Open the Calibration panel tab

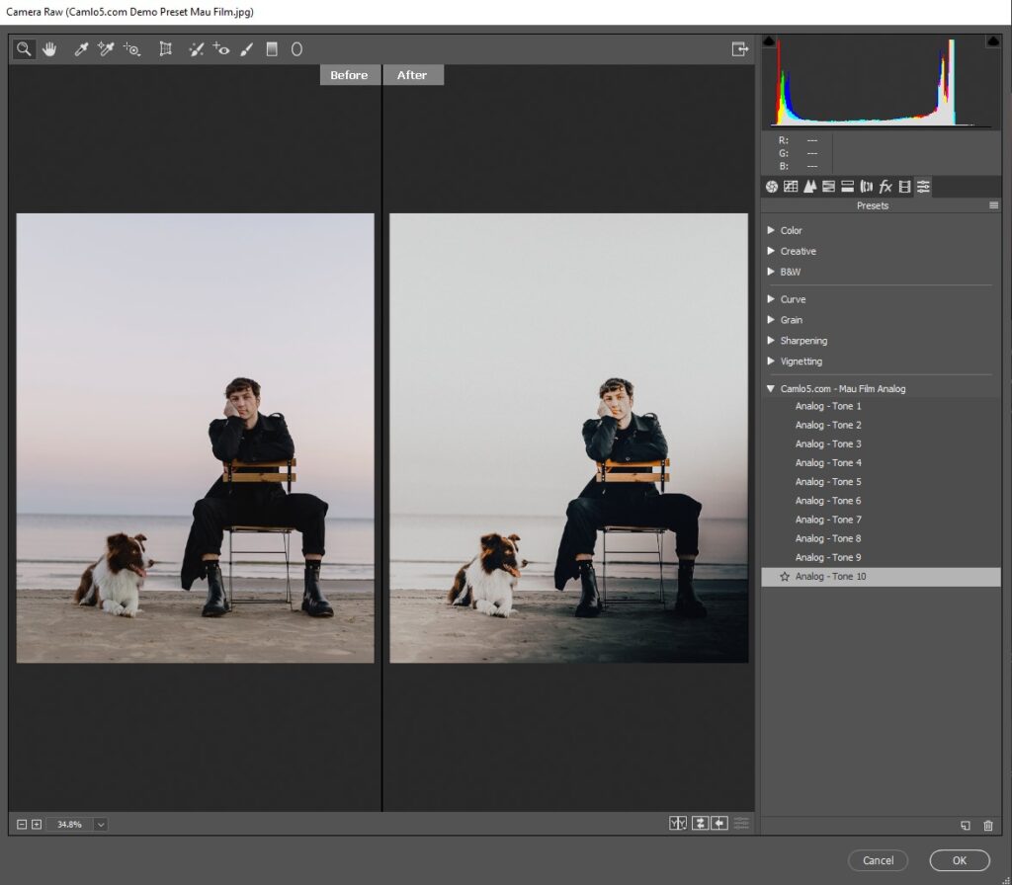tap(904, 187)
